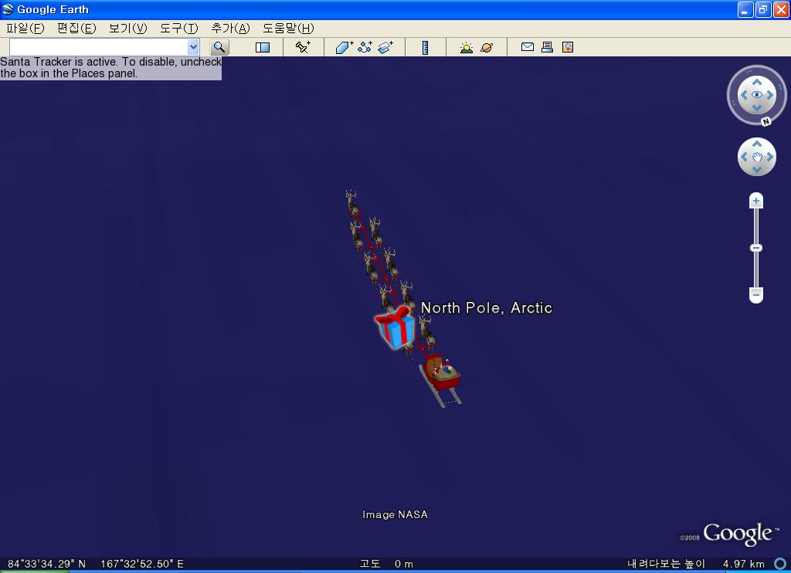Open the 도구(T) menu

point(179,29)
